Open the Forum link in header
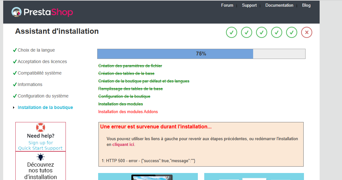Screen dimensions: 342x180 (227, 5)
